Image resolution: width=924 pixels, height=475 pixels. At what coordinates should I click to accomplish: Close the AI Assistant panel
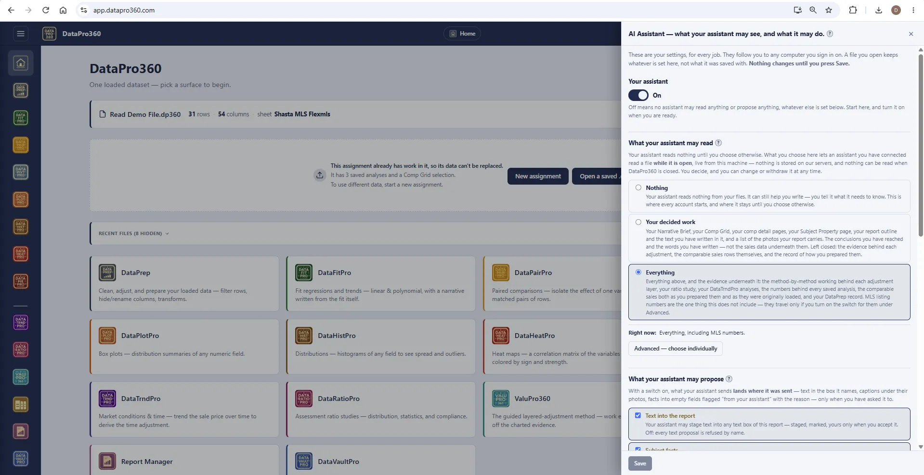[x=911, y=34]
